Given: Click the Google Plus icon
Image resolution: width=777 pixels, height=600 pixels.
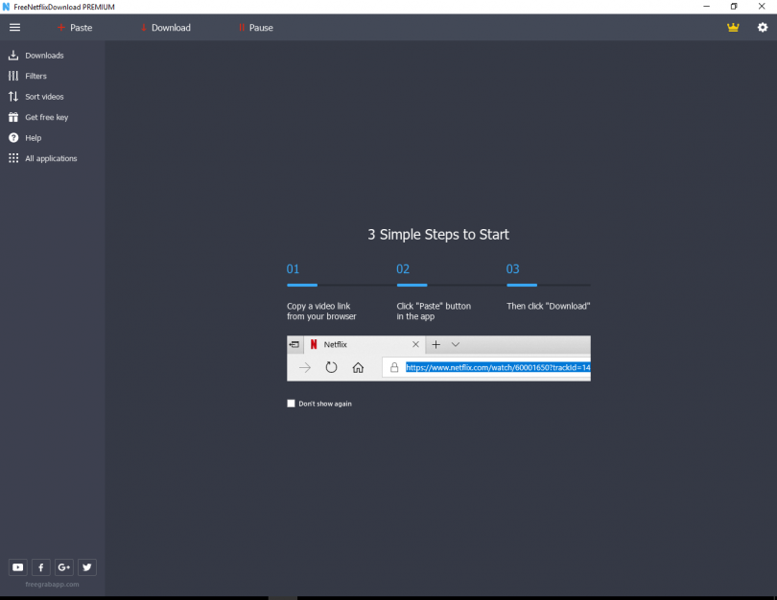Looking at the screenshot, I should click(x=64, y=567).
